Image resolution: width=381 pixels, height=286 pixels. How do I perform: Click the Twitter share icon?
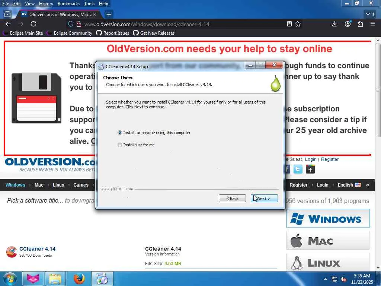pyautogui.click(x=298, y=169)
